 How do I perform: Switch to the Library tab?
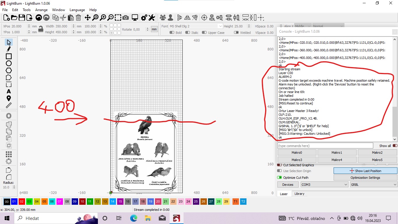[299, 194]
